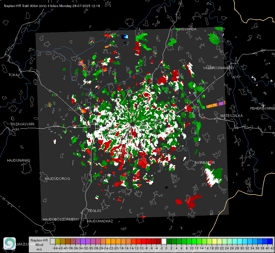
Task: Click the TISZAVASVÁRI town label
Action: 22,124
